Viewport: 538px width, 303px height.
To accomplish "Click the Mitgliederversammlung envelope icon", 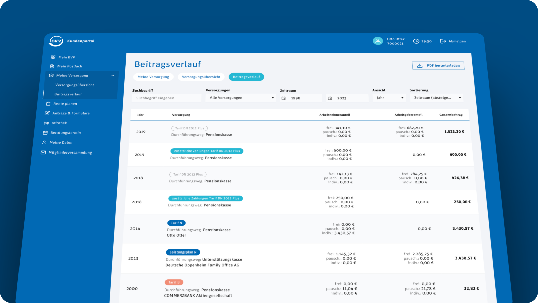I will tap(43, 153).
